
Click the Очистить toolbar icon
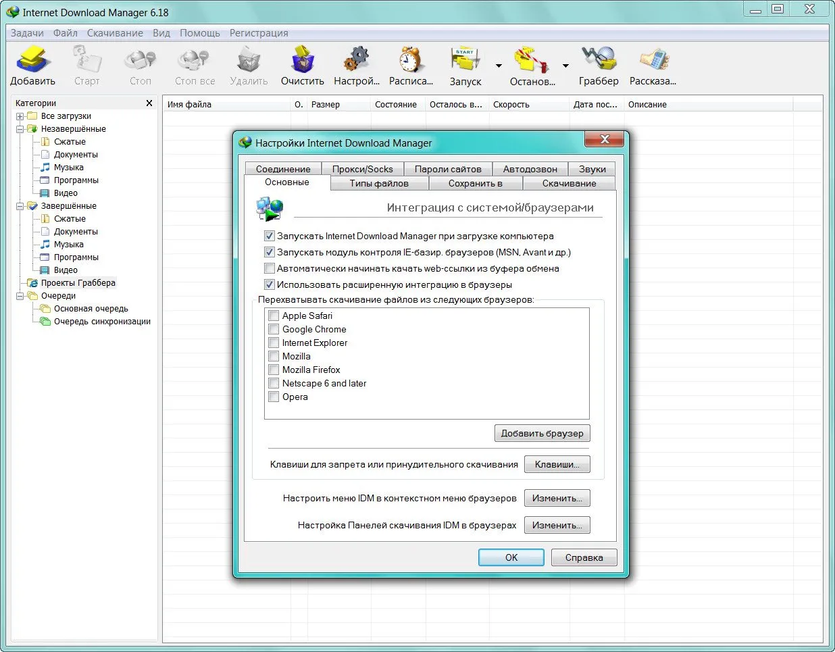(303, 59)
